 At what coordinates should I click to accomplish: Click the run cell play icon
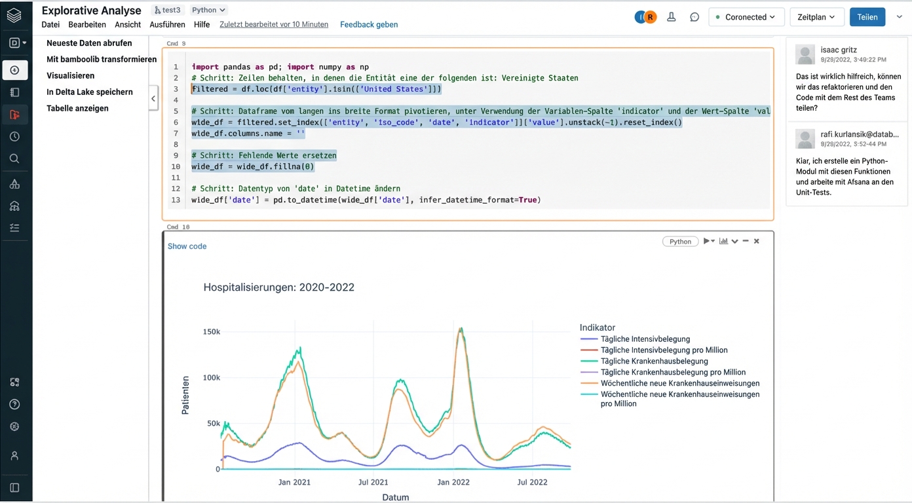point(707,241)
